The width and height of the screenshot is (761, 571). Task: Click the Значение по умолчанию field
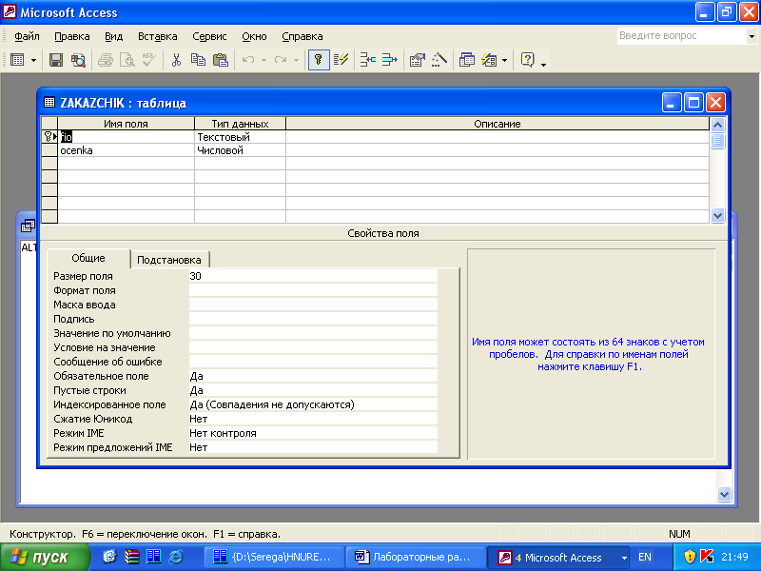pyautogui.click(x=313, y=334)
